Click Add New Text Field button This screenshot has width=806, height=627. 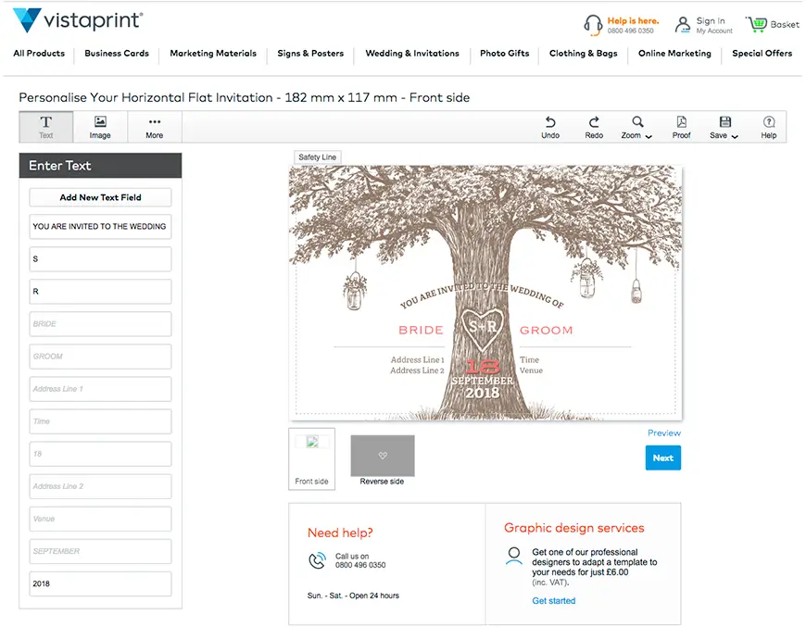coord(100,197)
